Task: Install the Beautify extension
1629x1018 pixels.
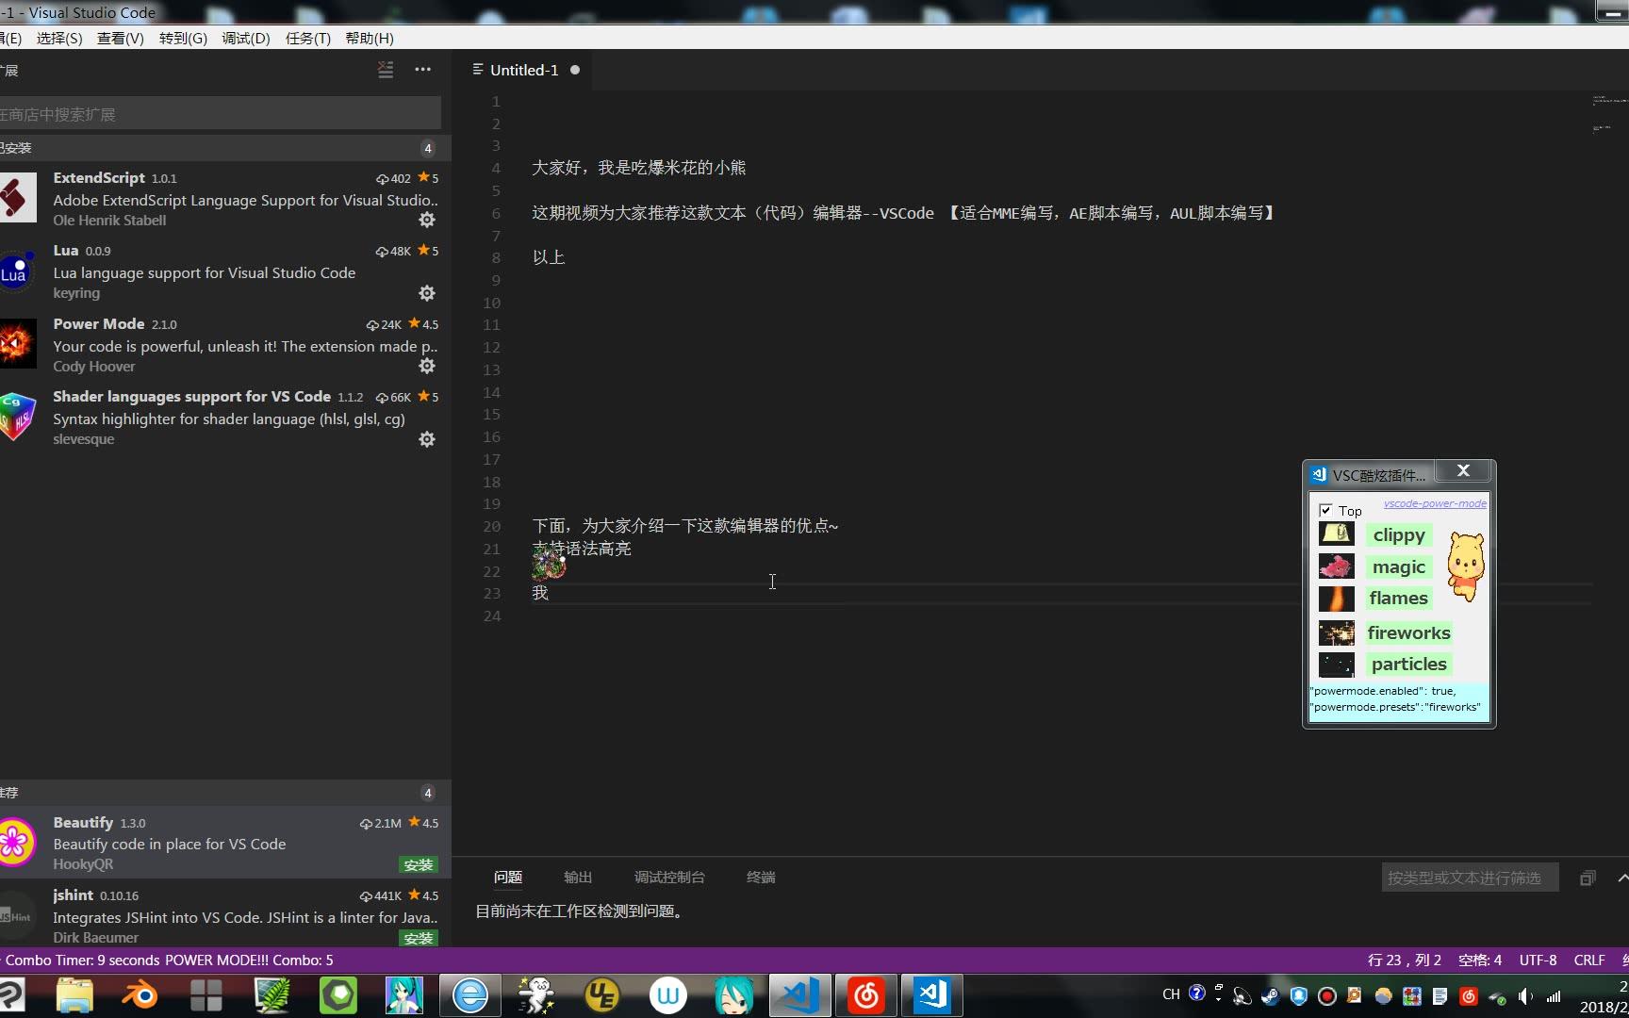Action: (x=419, y=864)
